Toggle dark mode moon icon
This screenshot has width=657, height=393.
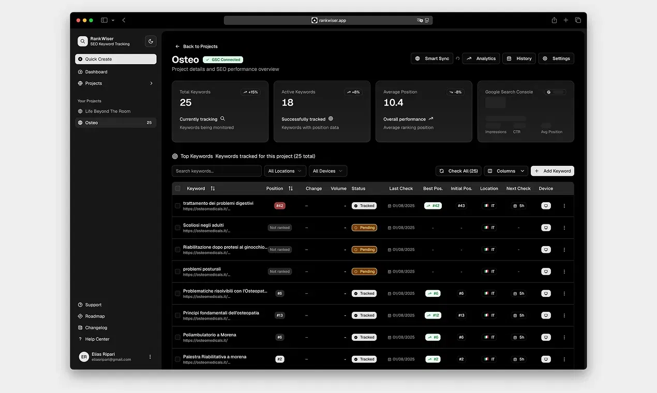(151, 41)
